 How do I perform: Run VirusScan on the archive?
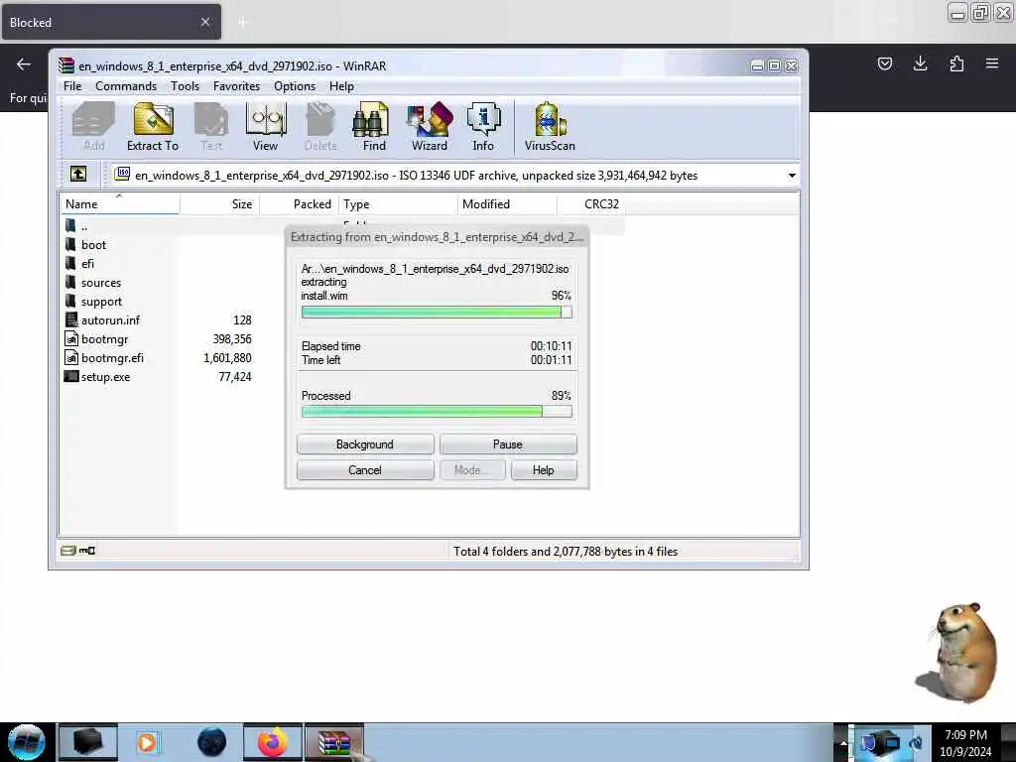coord(550,127)
